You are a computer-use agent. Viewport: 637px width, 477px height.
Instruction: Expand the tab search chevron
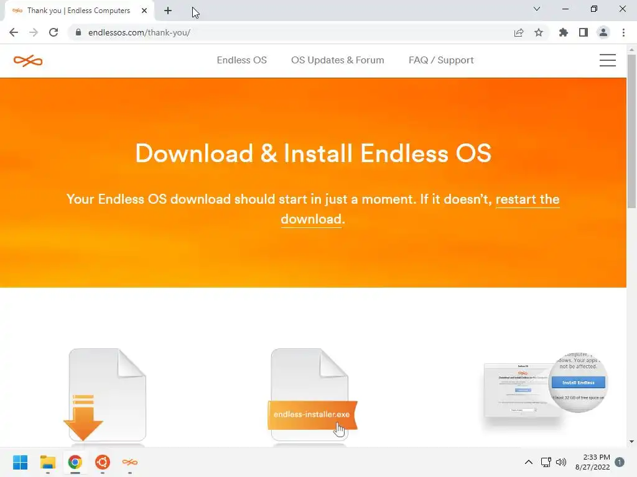(x=537, y=9)
